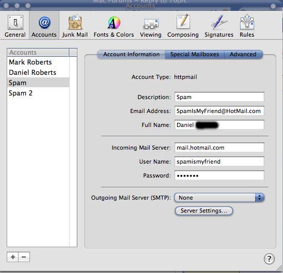The image size is (283, 273).
Task: Add a new account with plus button
Action: click(x=12, y=257)
